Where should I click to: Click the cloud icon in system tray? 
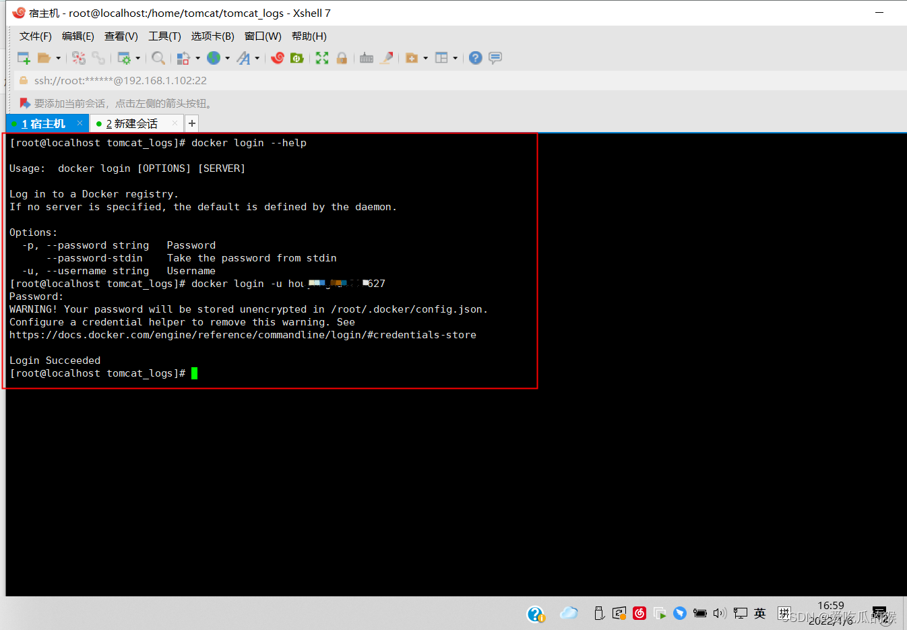[569, 613]
